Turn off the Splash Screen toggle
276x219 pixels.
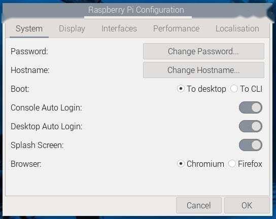251,145
